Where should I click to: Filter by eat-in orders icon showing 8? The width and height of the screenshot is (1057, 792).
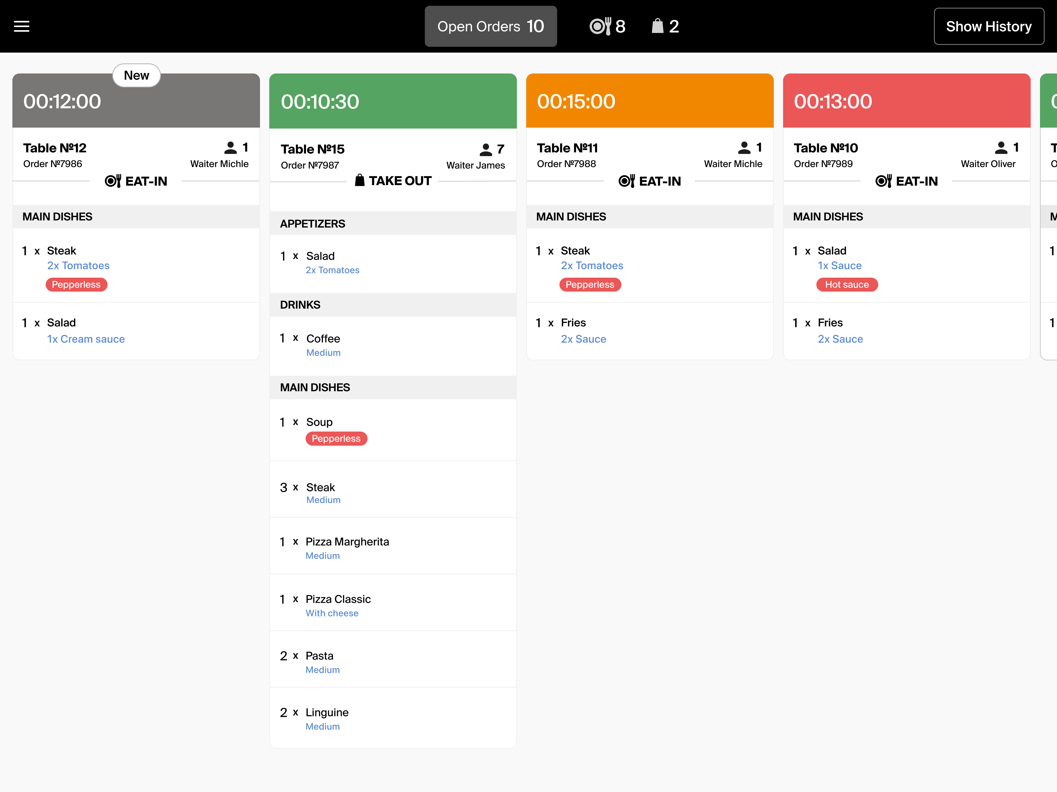tap(607, 26)
